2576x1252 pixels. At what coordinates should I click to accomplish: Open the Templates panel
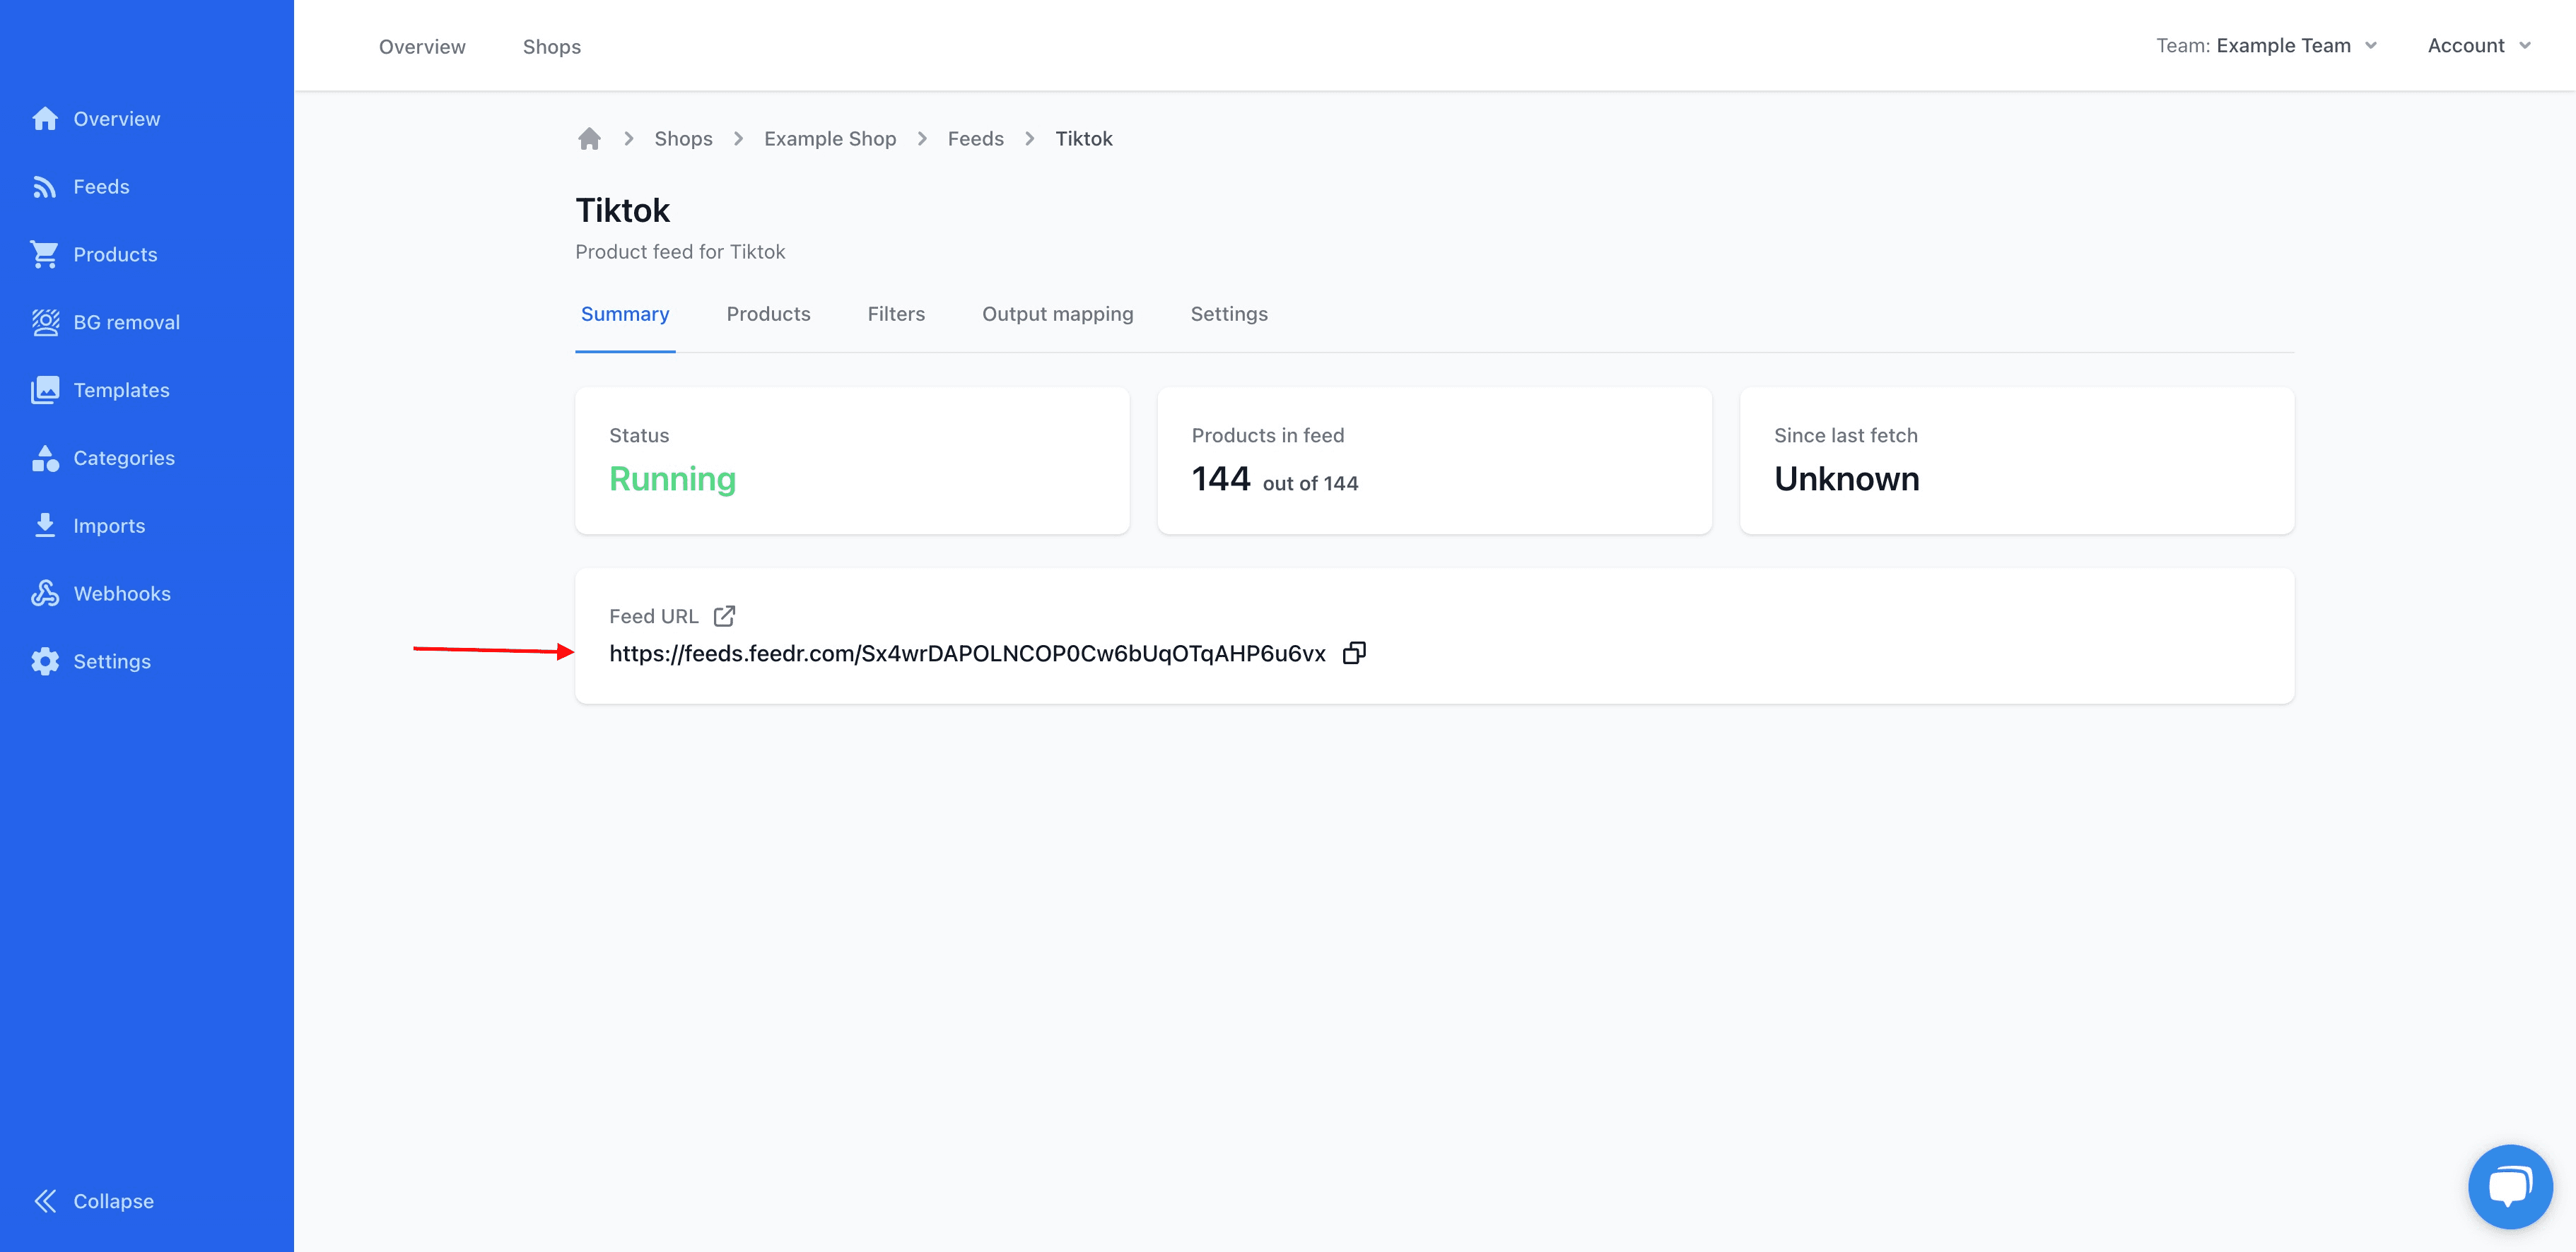click(121, 390)
